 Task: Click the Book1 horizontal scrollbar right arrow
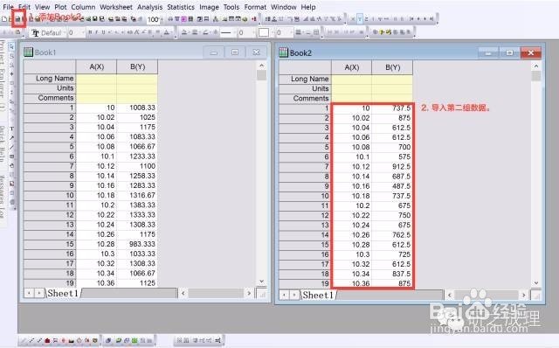pos(249,294)
